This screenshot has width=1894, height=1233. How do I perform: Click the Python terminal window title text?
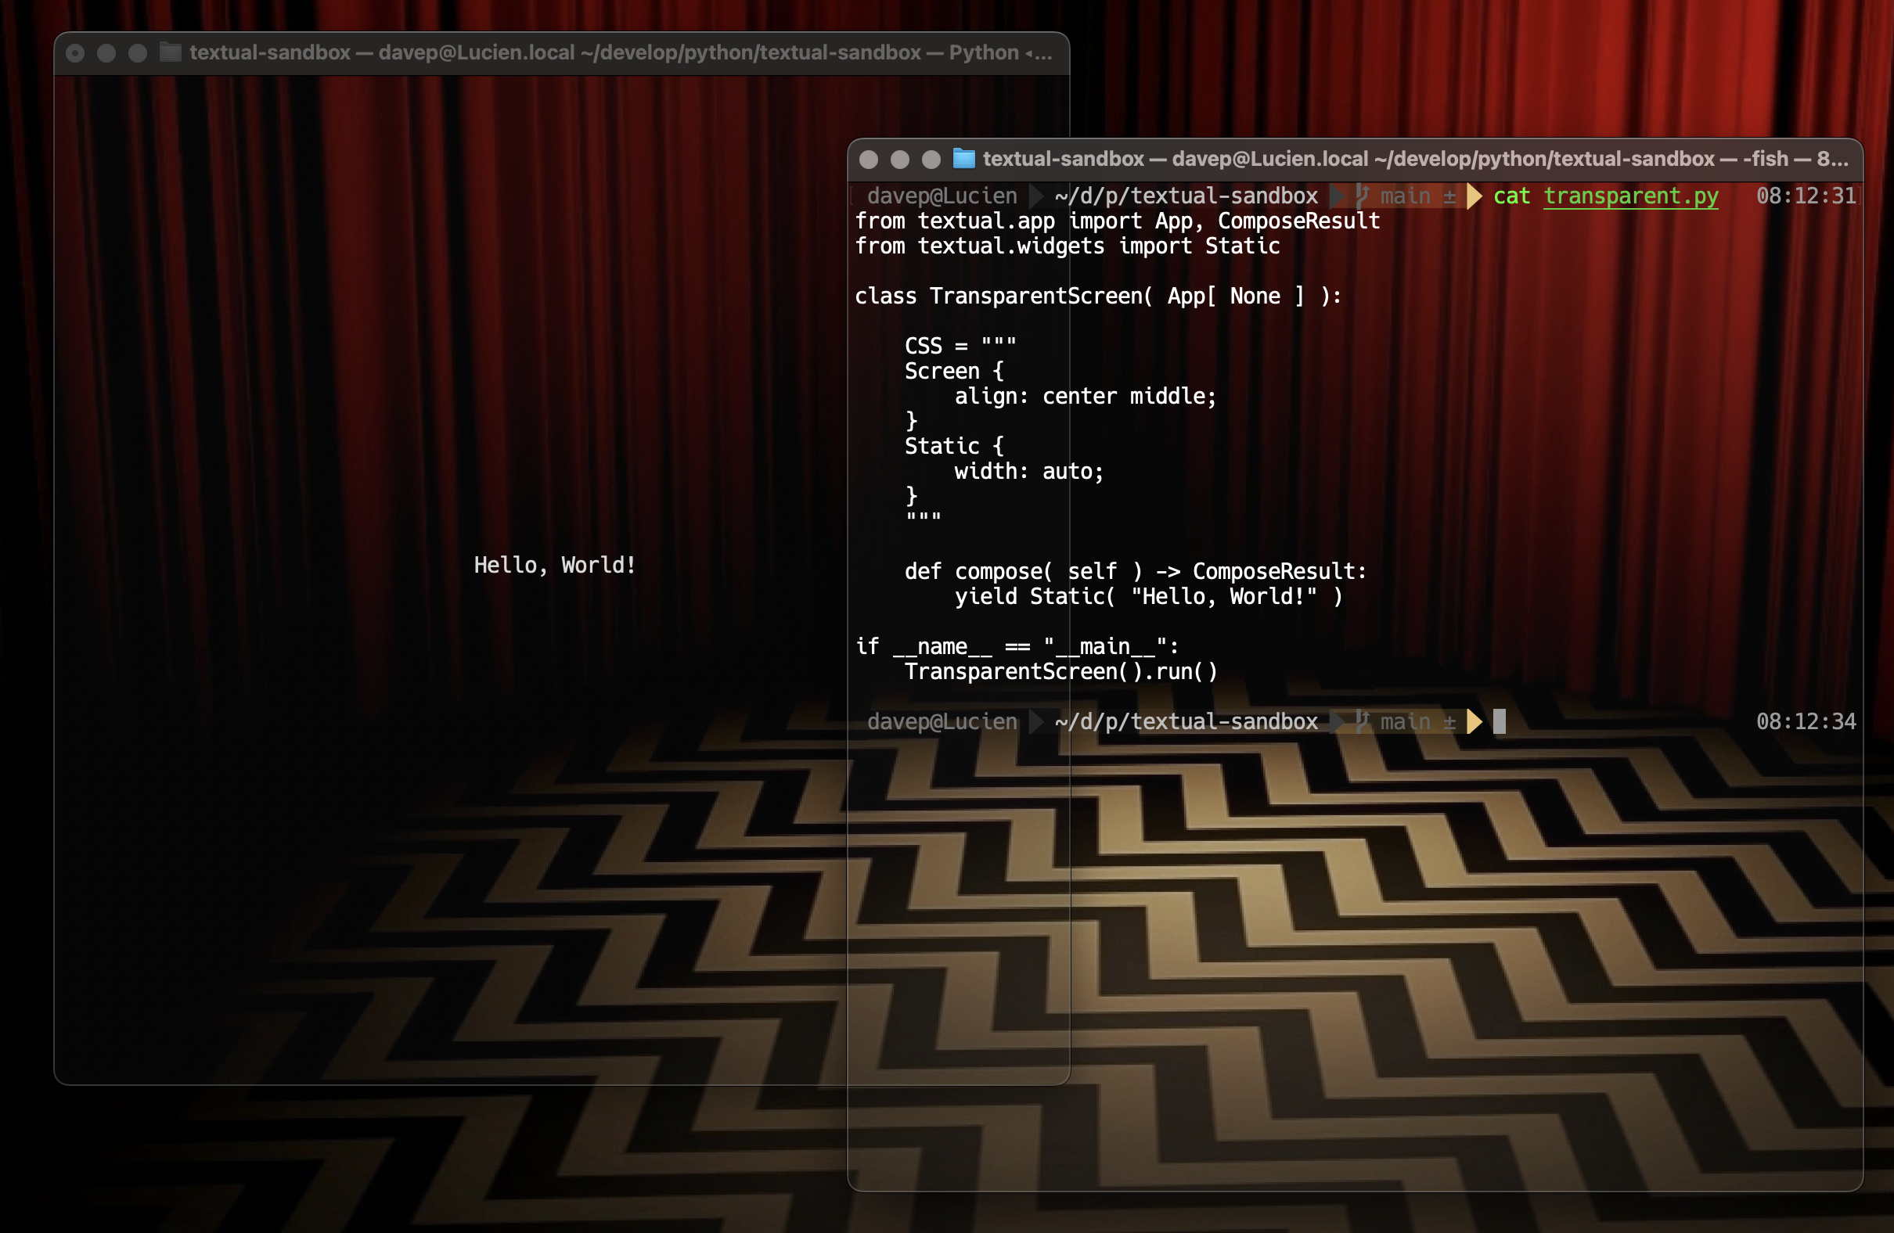tap(621, 52)
